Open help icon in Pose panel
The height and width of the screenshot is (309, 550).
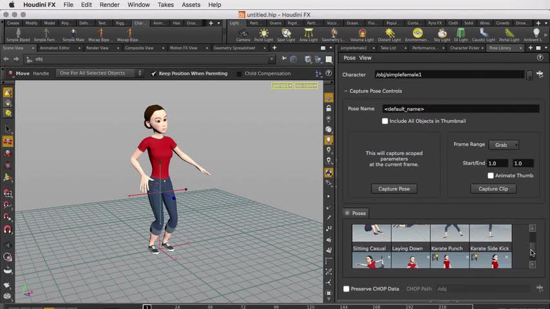(540, 58)
